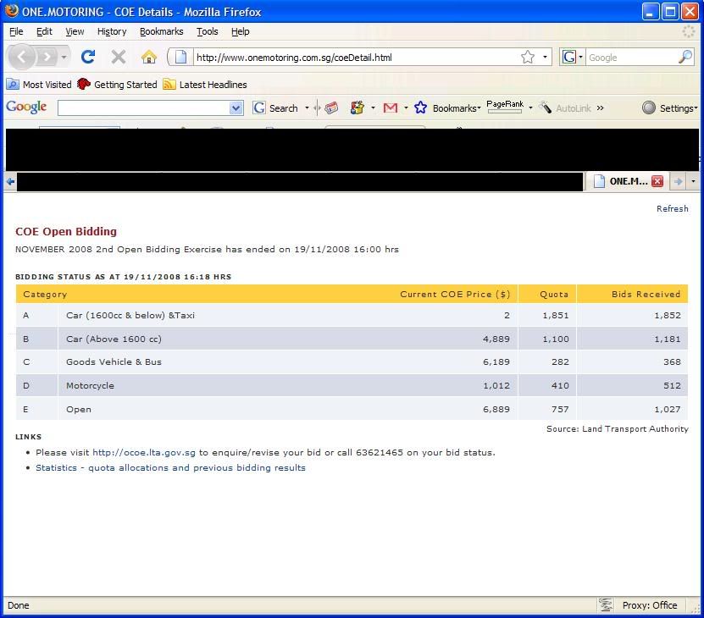Click the navigate Back arrow button
704x618 pixels.
tap(23, 57)
